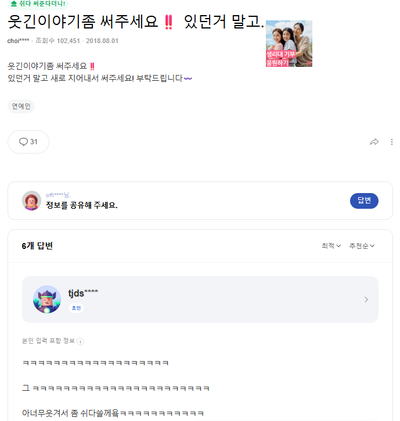Open the tjds**** username link
The width and height of the screenshot is (400, 421).
83,293
